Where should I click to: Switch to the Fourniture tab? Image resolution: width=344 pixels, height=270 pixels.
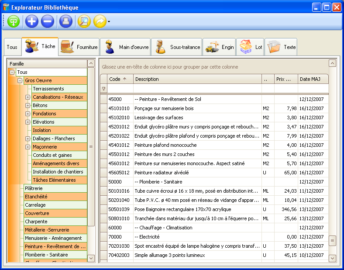79,47
